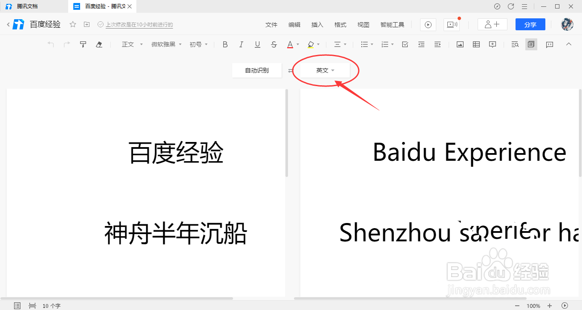Open the title bar hamburger menu

(524, 6)
